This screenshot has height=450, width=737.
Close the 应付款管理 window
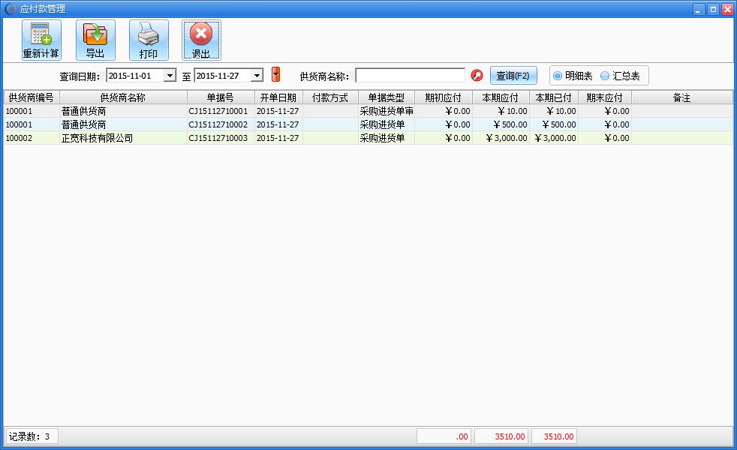727,9
